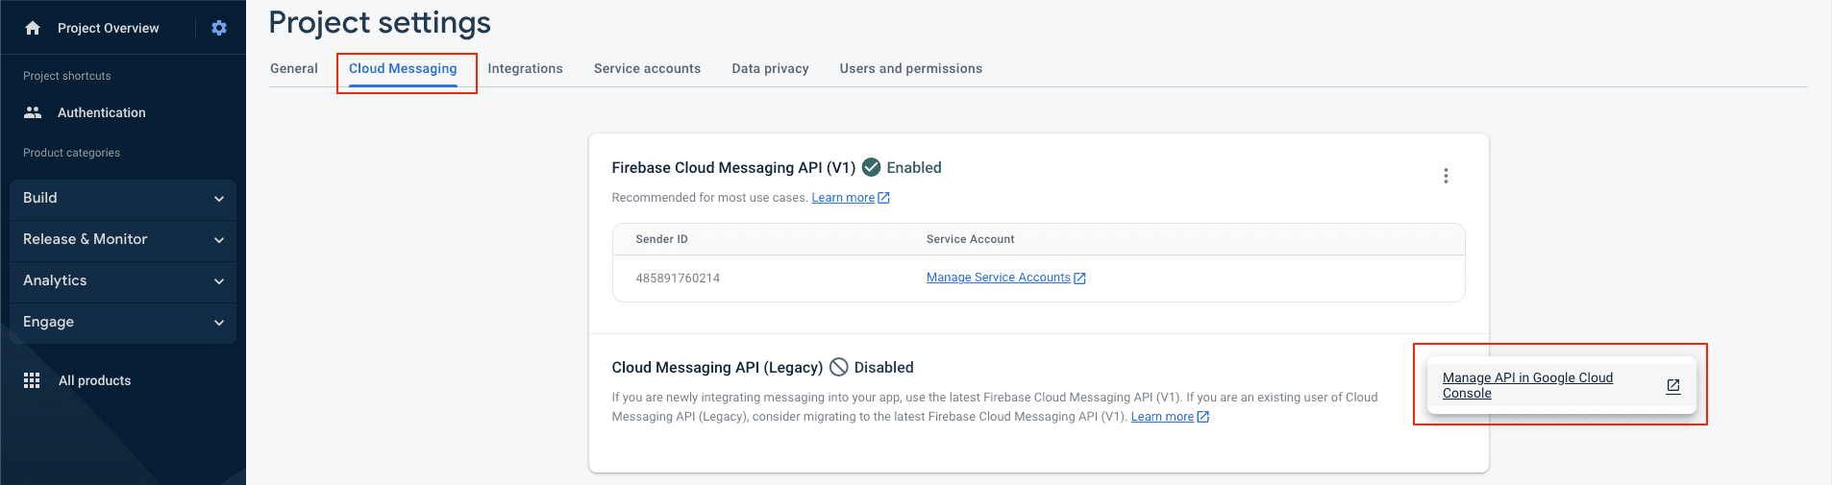Open the Release & Monitor category
Image resolution: width=1832 pixels, height=485 pixels.
point(123,240)
